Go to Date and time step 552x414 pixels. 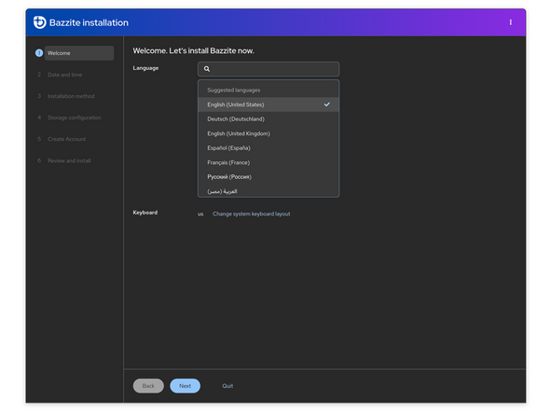tap(64, 75)
